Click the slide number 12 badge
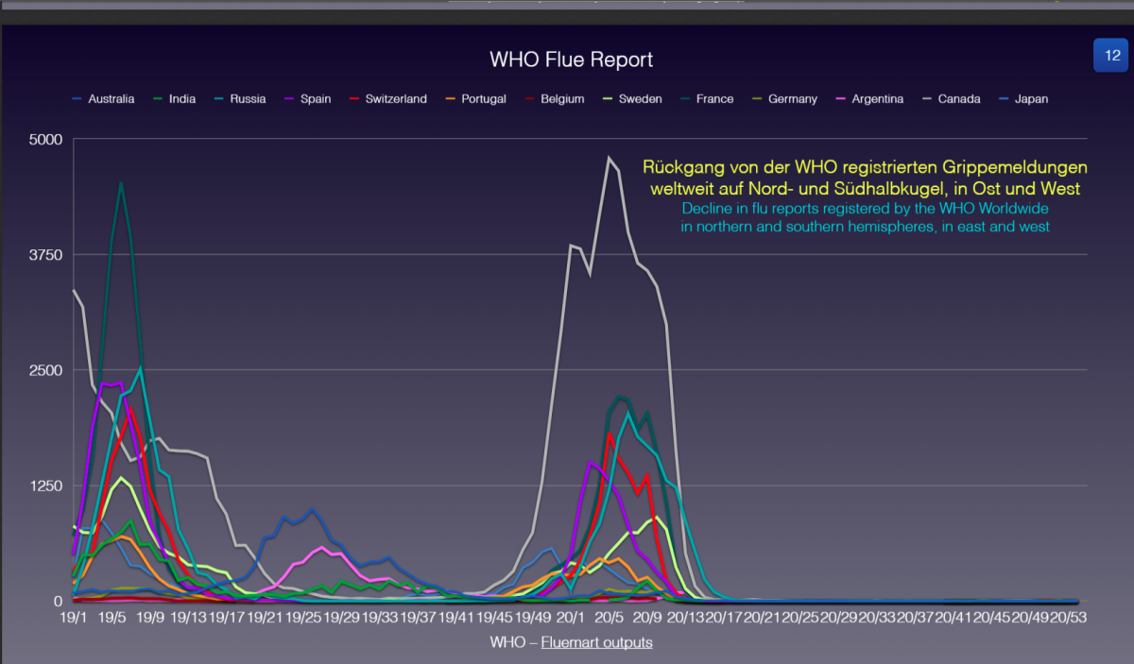The height and width of the screenshot is (664, 1134). tap(1110, 56)
